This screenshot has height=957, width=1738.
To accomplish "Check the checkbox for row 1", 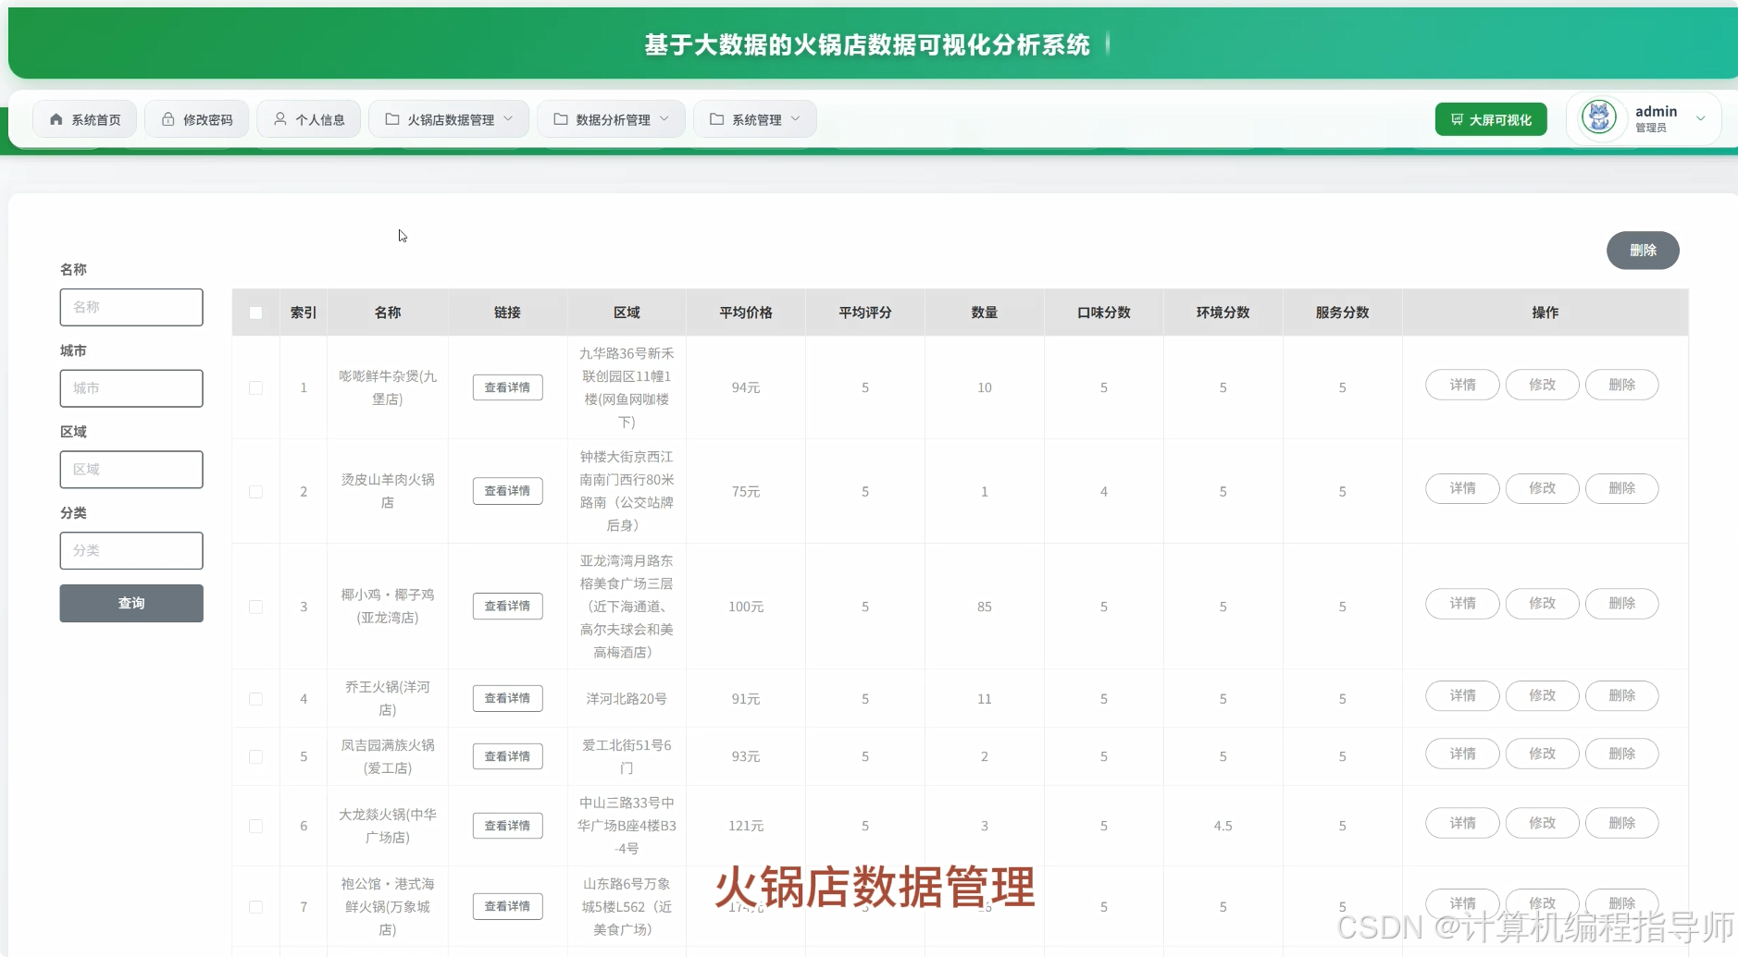I will click(256, 387).
